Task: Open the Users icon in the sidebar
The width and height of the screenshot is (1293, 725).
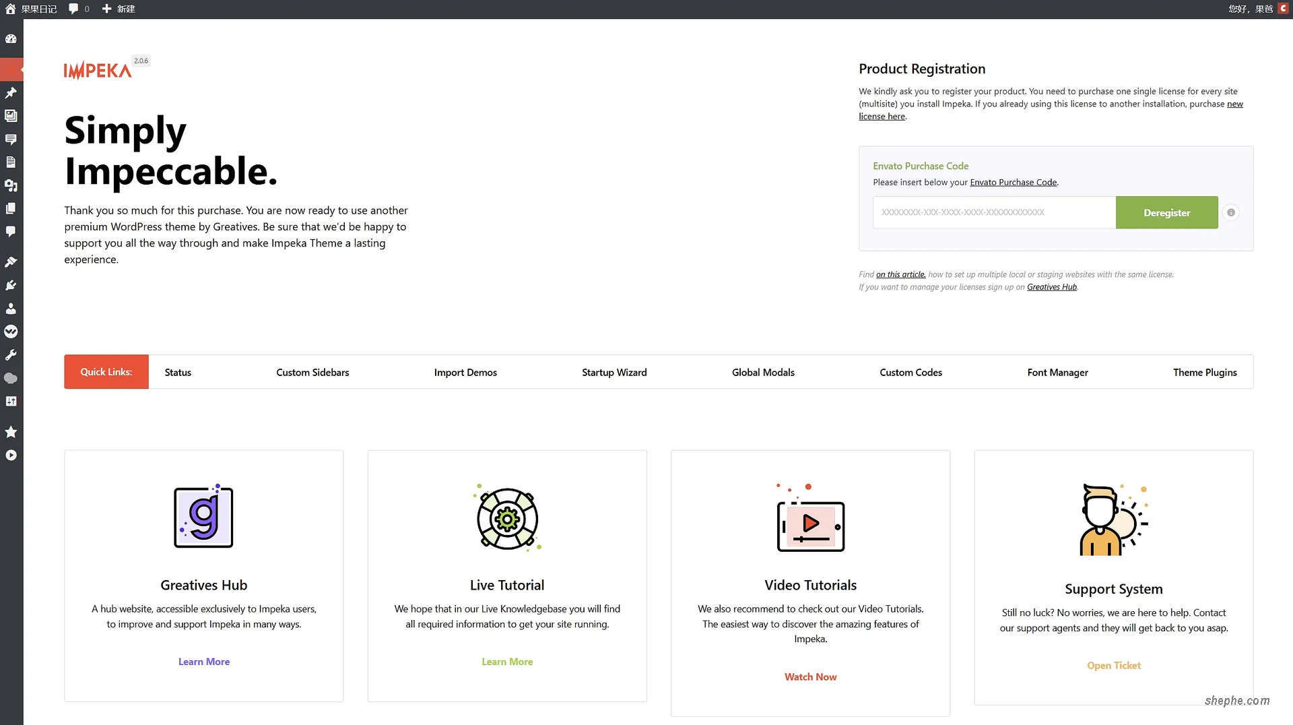Action: (11, 309)
